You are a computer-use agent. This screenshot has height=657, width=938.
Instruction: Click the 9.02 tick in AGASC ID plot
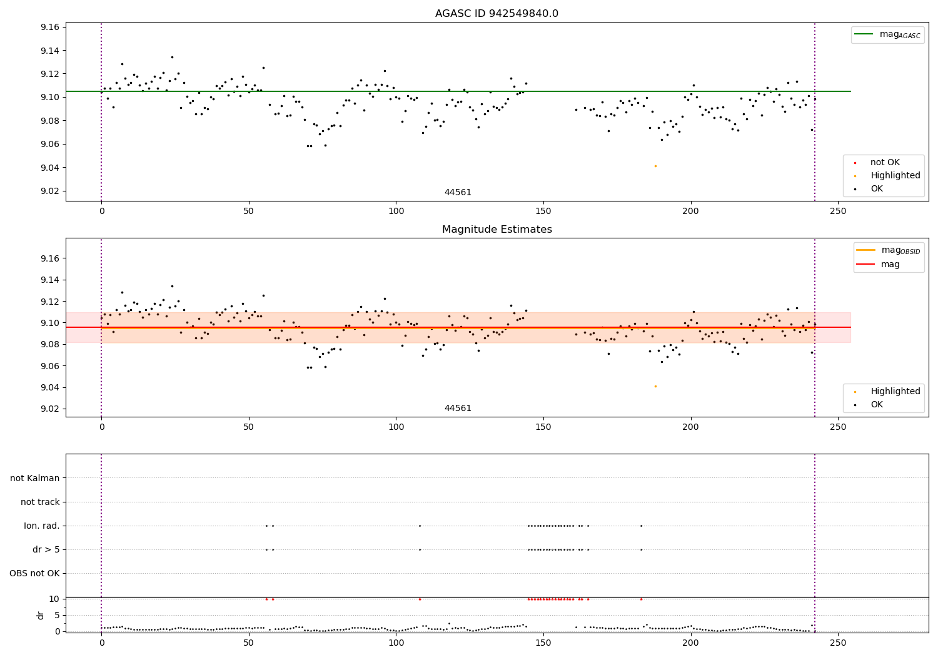(50, 191)
